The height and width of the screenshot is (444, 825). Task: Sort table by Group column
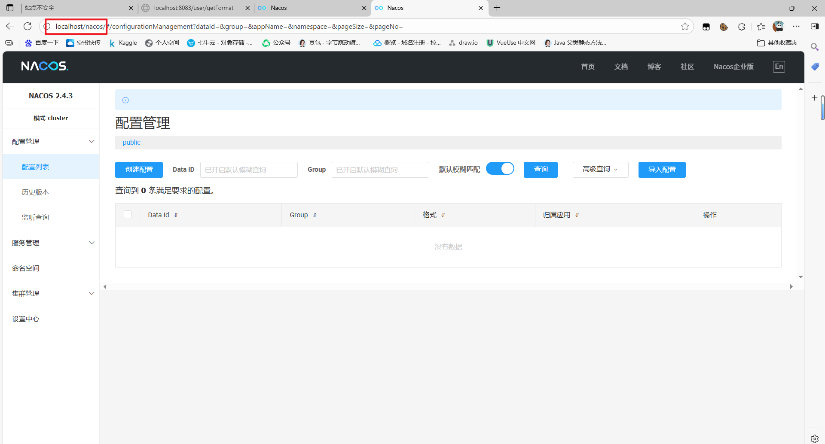pyautogui.click(x=315, y=215)
